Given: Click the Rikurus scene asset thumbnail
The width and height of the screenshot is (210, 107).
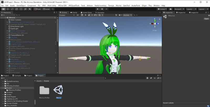Looking at the screenshot, I should pyautogui.click(x=59, y=90).
